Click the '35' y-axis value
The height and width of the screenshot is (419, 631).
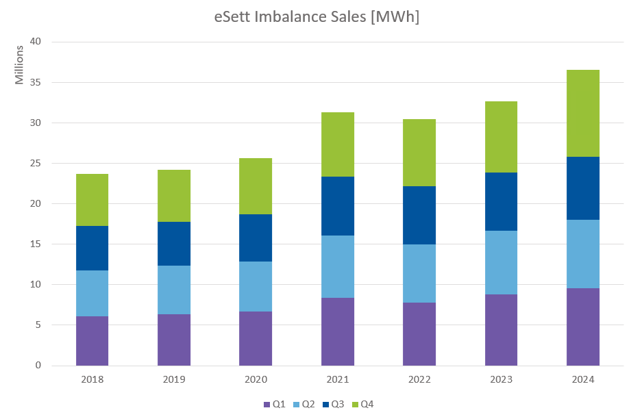[36, 82]
